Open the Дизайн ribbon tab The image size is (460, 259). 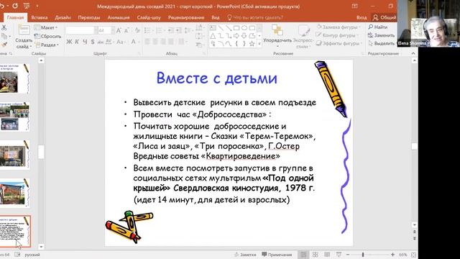point(63,17)
